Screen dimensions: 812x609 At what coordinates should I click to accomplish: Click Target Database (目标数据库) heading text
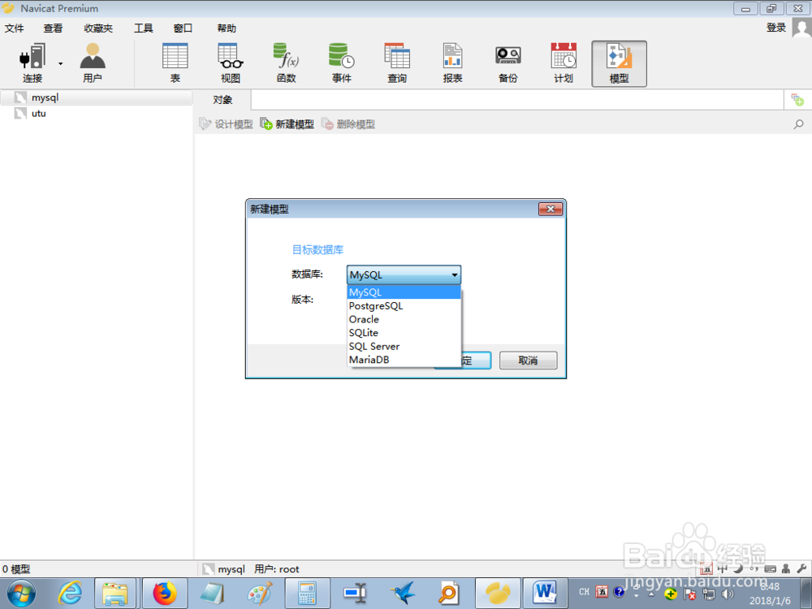pyautogui.click(x=317, y=249)
